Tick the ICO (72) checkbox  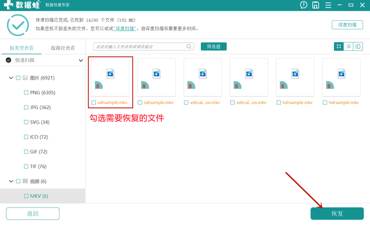[26, 137]
